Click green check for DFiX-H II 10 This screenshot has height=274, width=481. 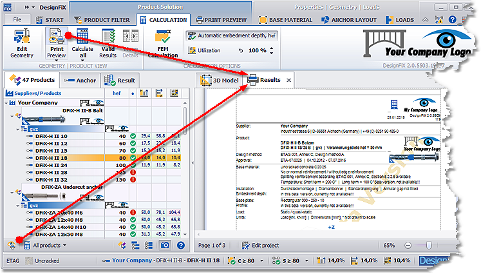click(133, 136)
